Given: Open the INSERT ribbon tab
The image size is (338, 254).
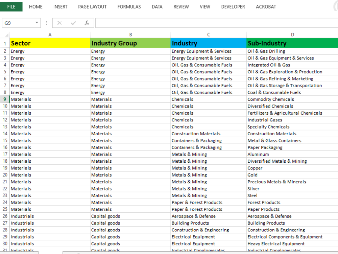Looking at the screenshot, I should click(60, 7).
